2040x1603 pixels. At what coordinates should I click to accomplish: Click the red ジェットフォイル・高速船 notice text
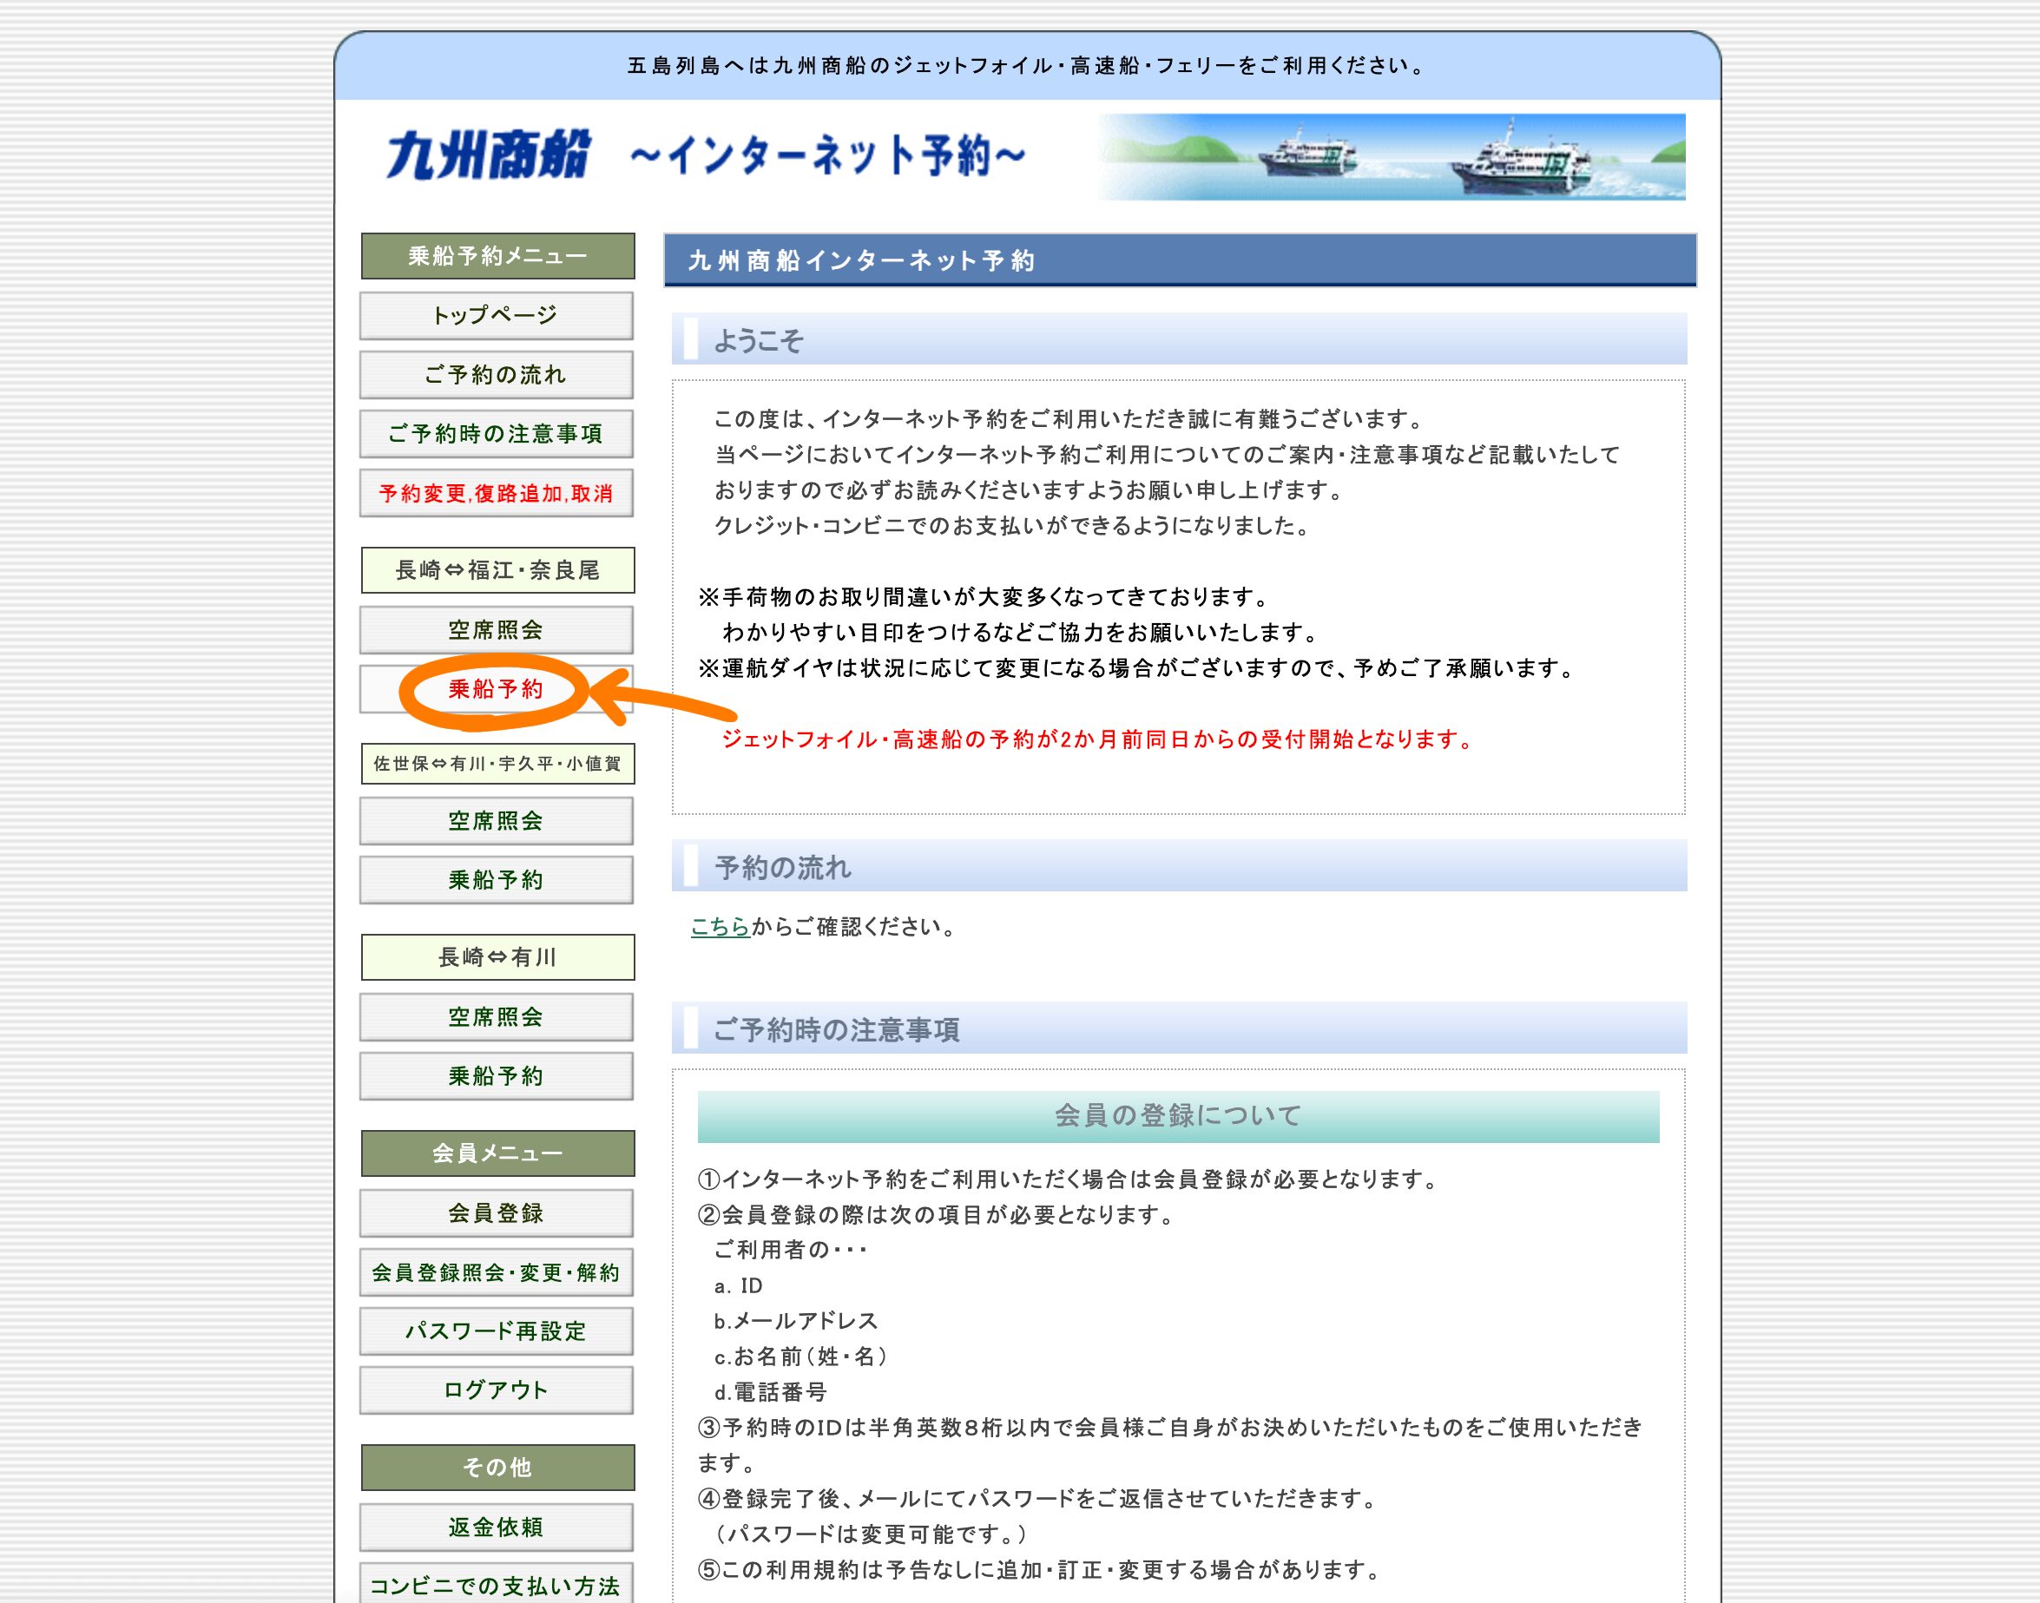pyautogui.click(x=1097, y=739)
